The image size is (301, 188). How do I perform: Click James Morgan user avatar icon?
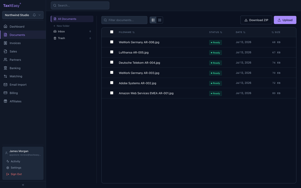[6, 153]
